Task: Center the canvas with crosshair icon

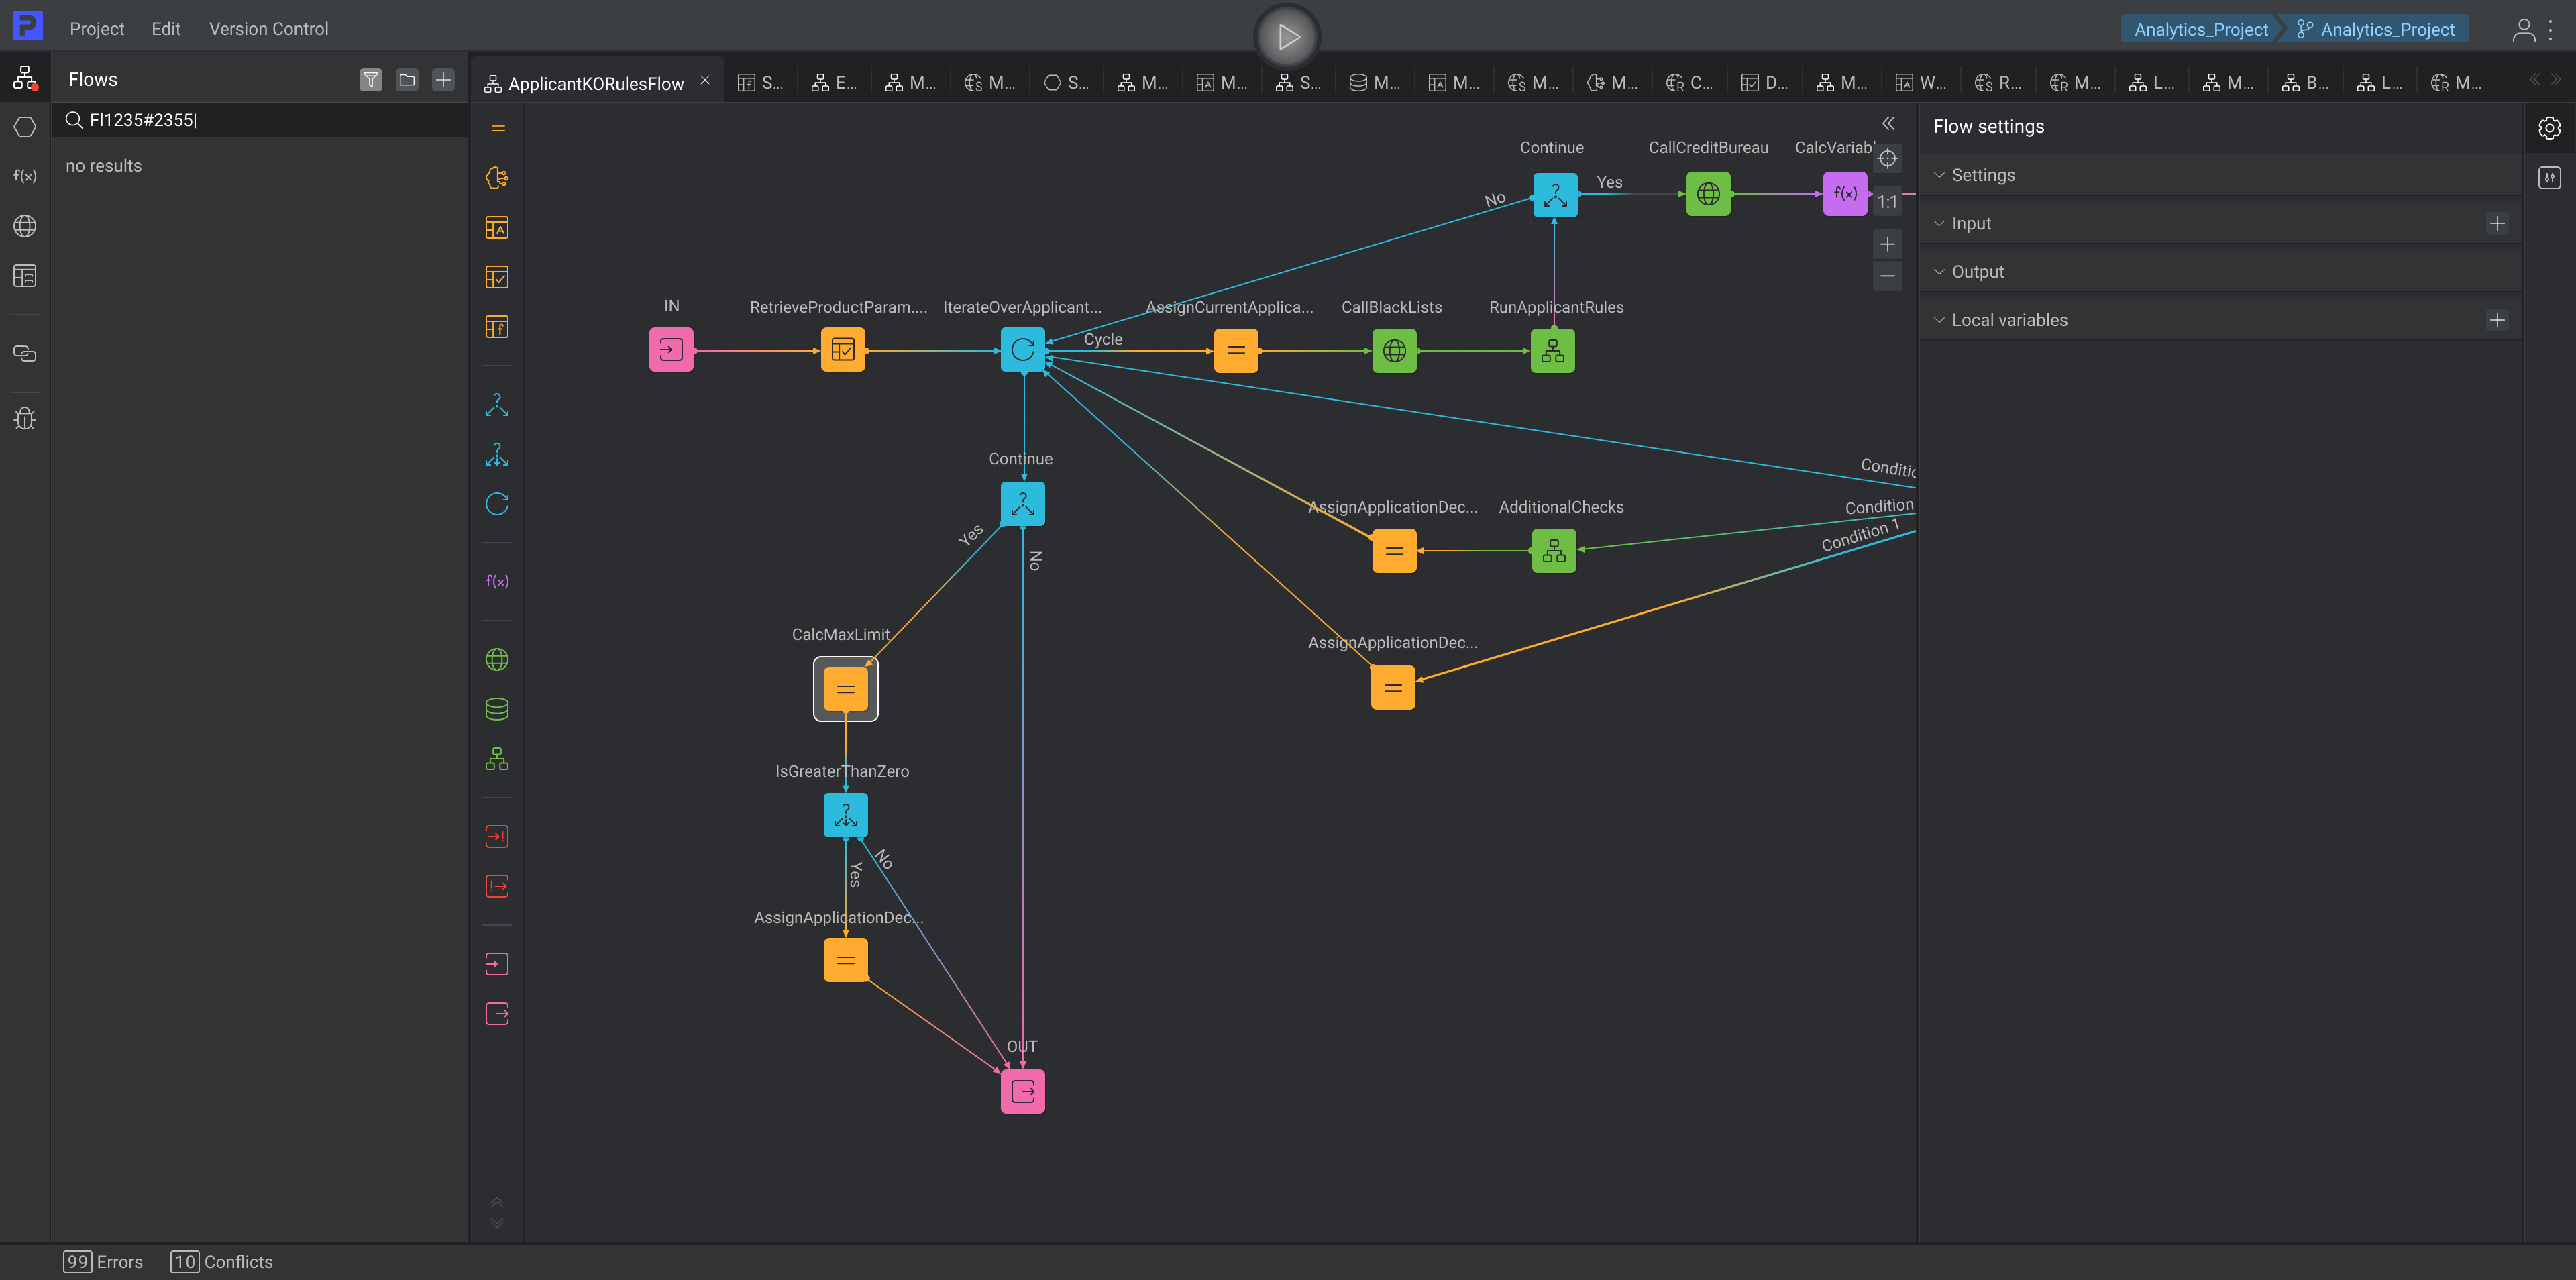Action: coord(1887,158)
